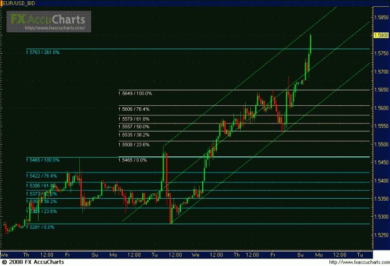Select the 1.5500 price axis label
The height and width of the screenshot is (266, 390).
[x=381, y=145]
